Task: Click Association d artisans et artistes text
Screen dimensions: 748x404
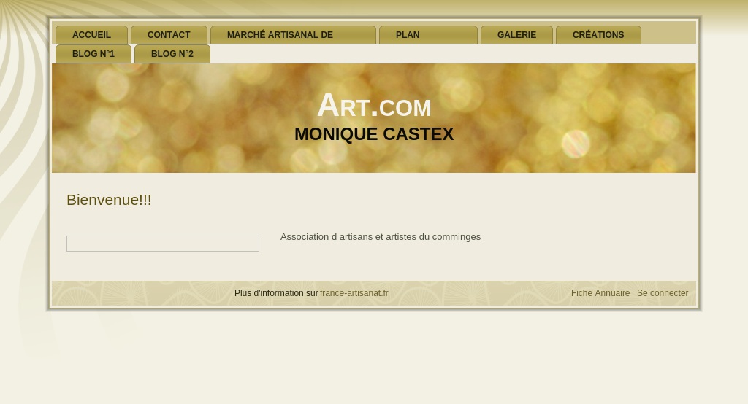Action: coord(380,237)
